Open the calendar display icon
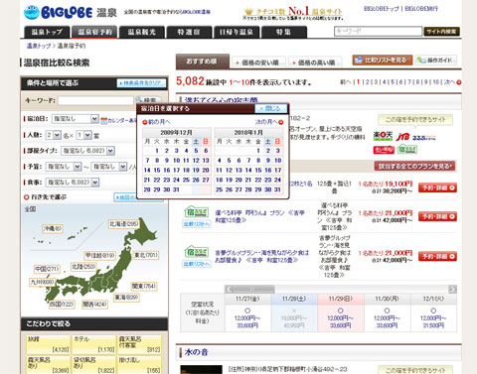This screenshot has height=374, width=477. 104,121
